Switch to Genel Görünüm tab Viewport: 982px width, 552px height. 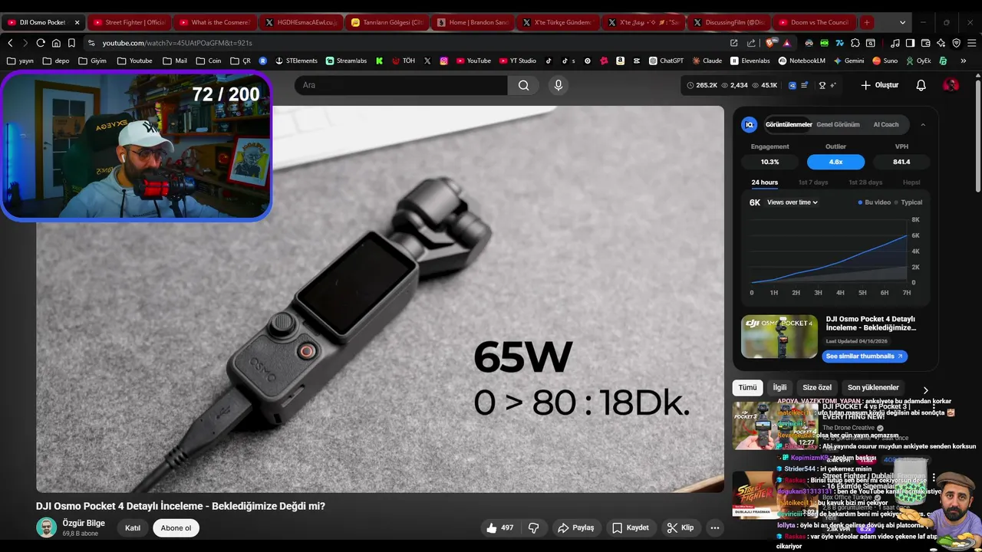(x=838, y=124)
